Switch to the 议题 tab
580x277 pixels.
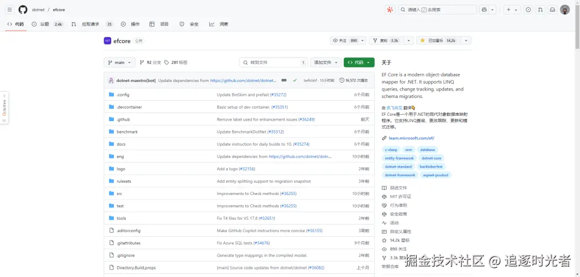pos(47,24)
